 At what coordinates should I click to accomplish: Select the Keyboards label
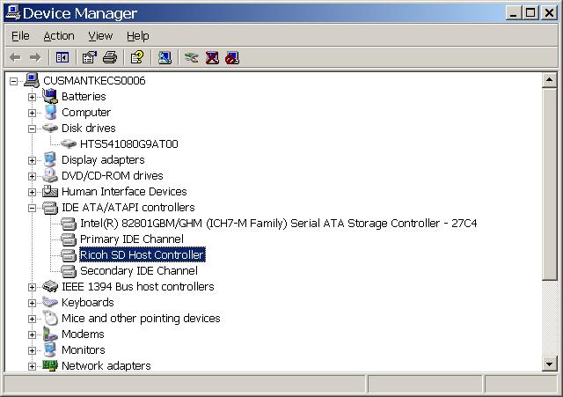coord(88,302)
